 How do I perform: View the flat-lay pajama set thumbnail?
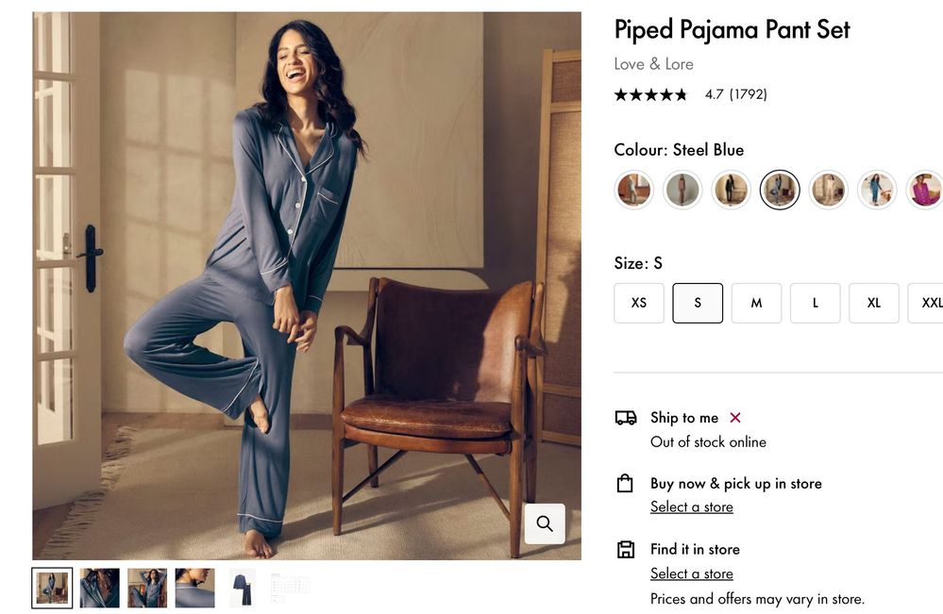tap(242, 588)
